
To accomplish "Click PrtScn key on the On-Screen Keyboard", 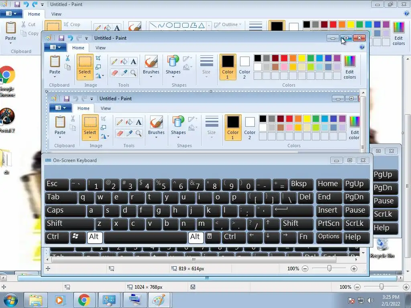I will 328,224.
